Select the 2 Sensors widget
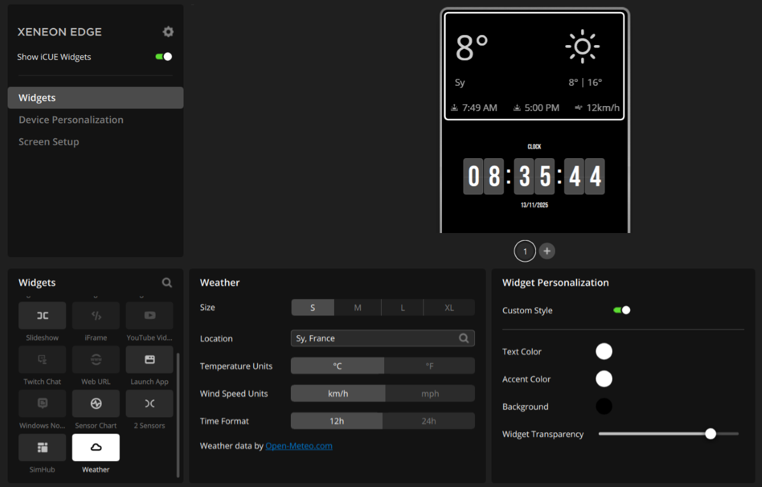 click(149, 403)
